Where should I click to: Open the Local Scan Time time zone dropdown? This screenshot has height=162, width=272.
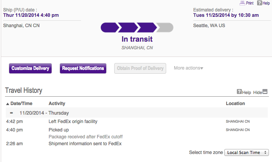[x=246, y=152]
